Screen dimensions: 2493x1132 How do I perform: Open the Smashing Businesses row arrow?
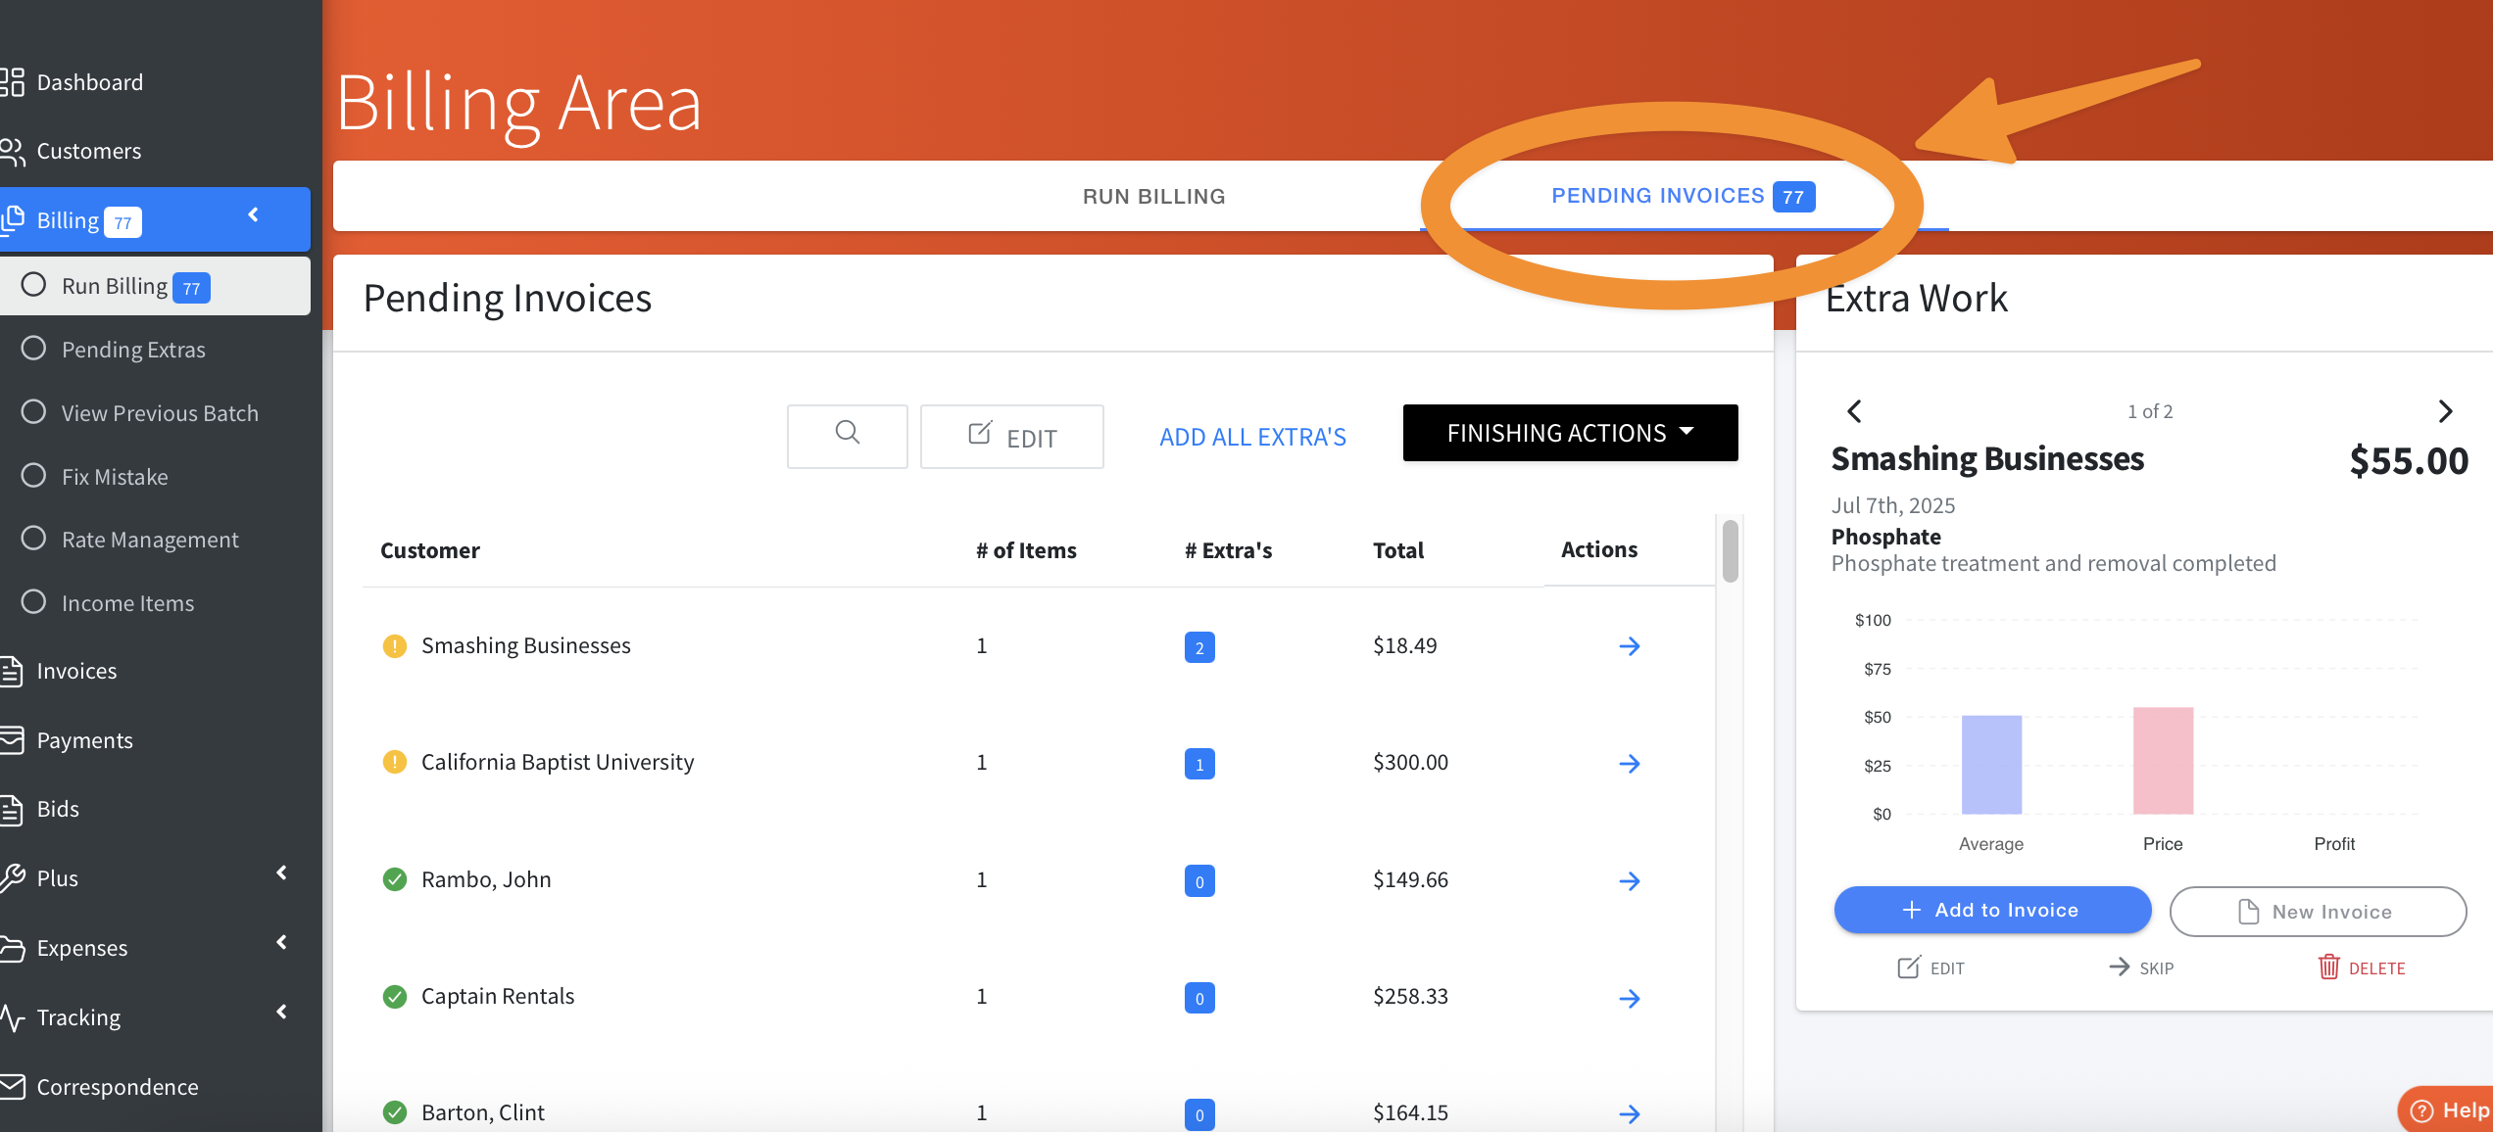point(1629,646)
